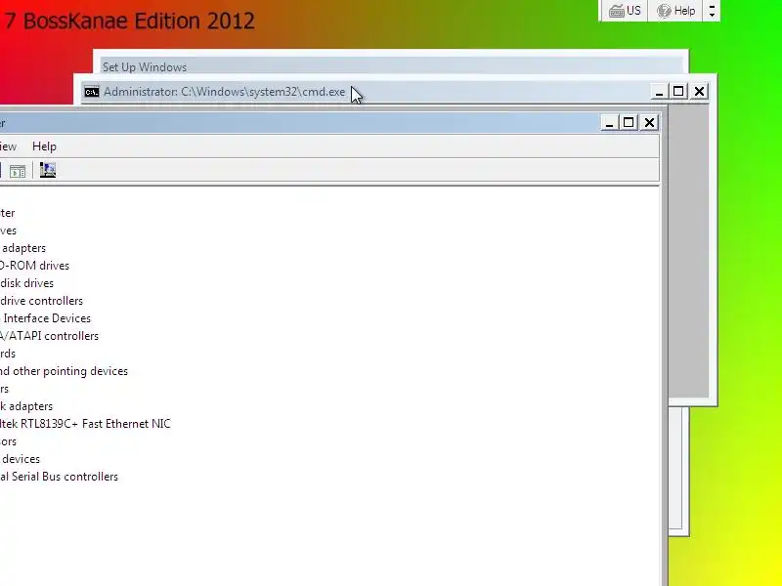Open the partially visible View menu
The width and height of the screenshot is (782, 586).
pos(8,146)
